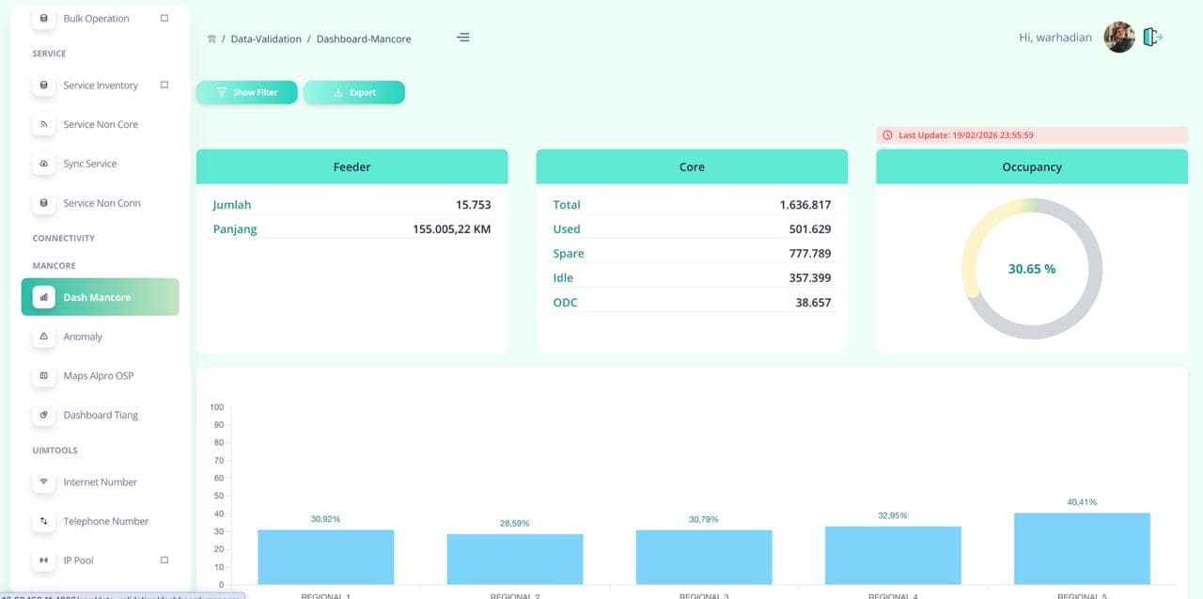
Task: Click the Dash Mancore chart icon
Action: coord(43,297)
